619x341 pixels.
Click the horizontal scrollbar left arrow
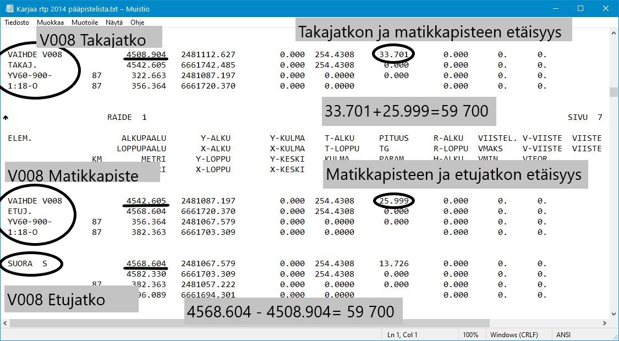(6, 323)
